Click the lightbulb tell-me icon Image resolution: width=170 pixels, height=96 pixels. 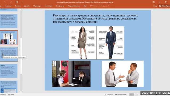[x=91, y=6]
